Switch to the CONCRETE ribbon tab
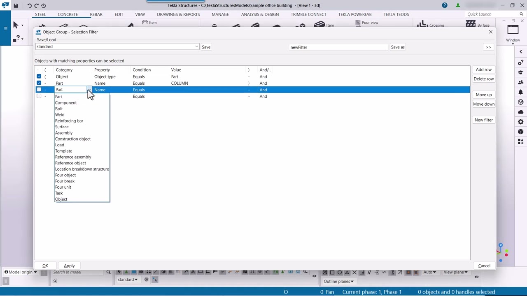The width and height of the screenshot is (527, 296). 68,14
